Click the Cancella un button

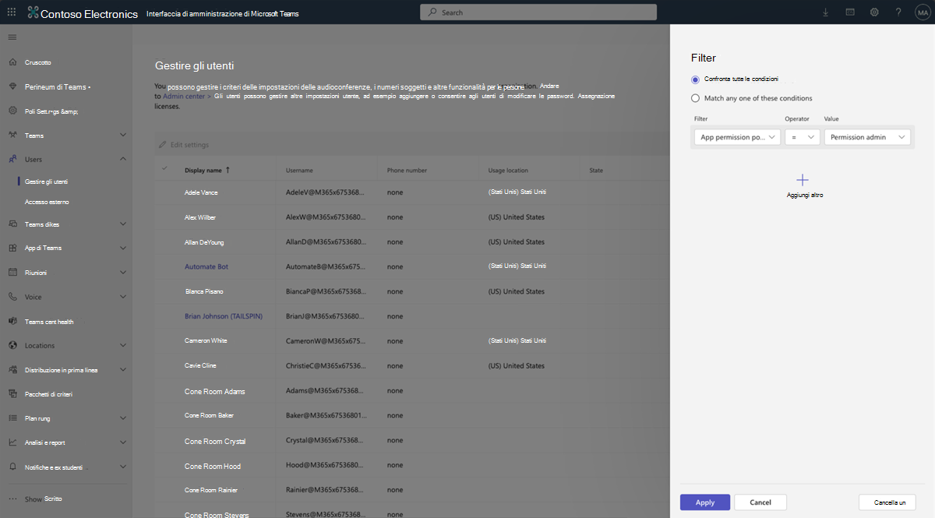point(887,502)
